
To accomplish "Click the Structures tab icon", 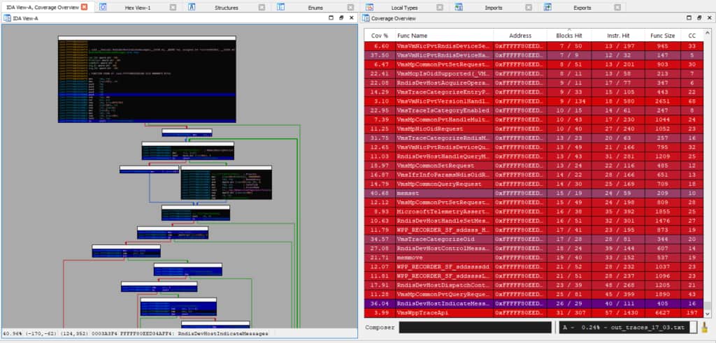I will (x=192, y=7).
